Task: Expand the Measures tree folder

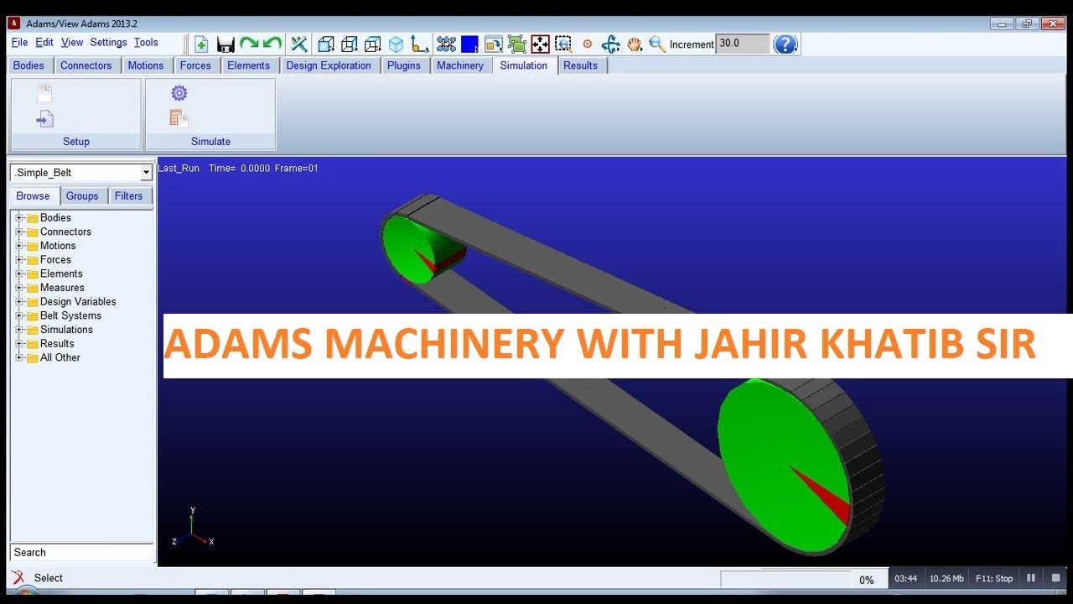Action: pyautogui.click(x=19, y=288)
